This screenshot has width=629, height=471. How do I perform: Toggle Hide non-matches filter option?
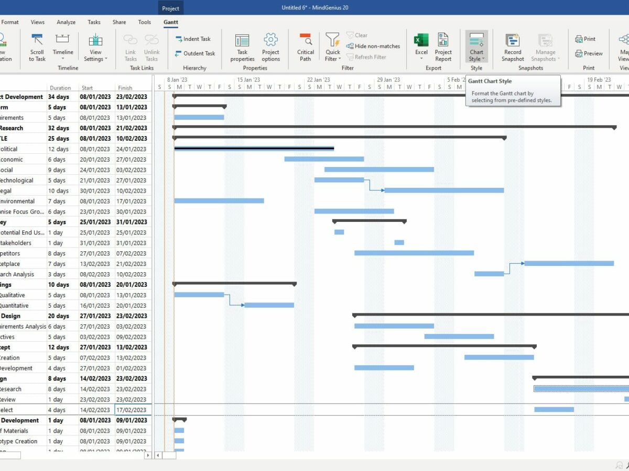point(373,46)
